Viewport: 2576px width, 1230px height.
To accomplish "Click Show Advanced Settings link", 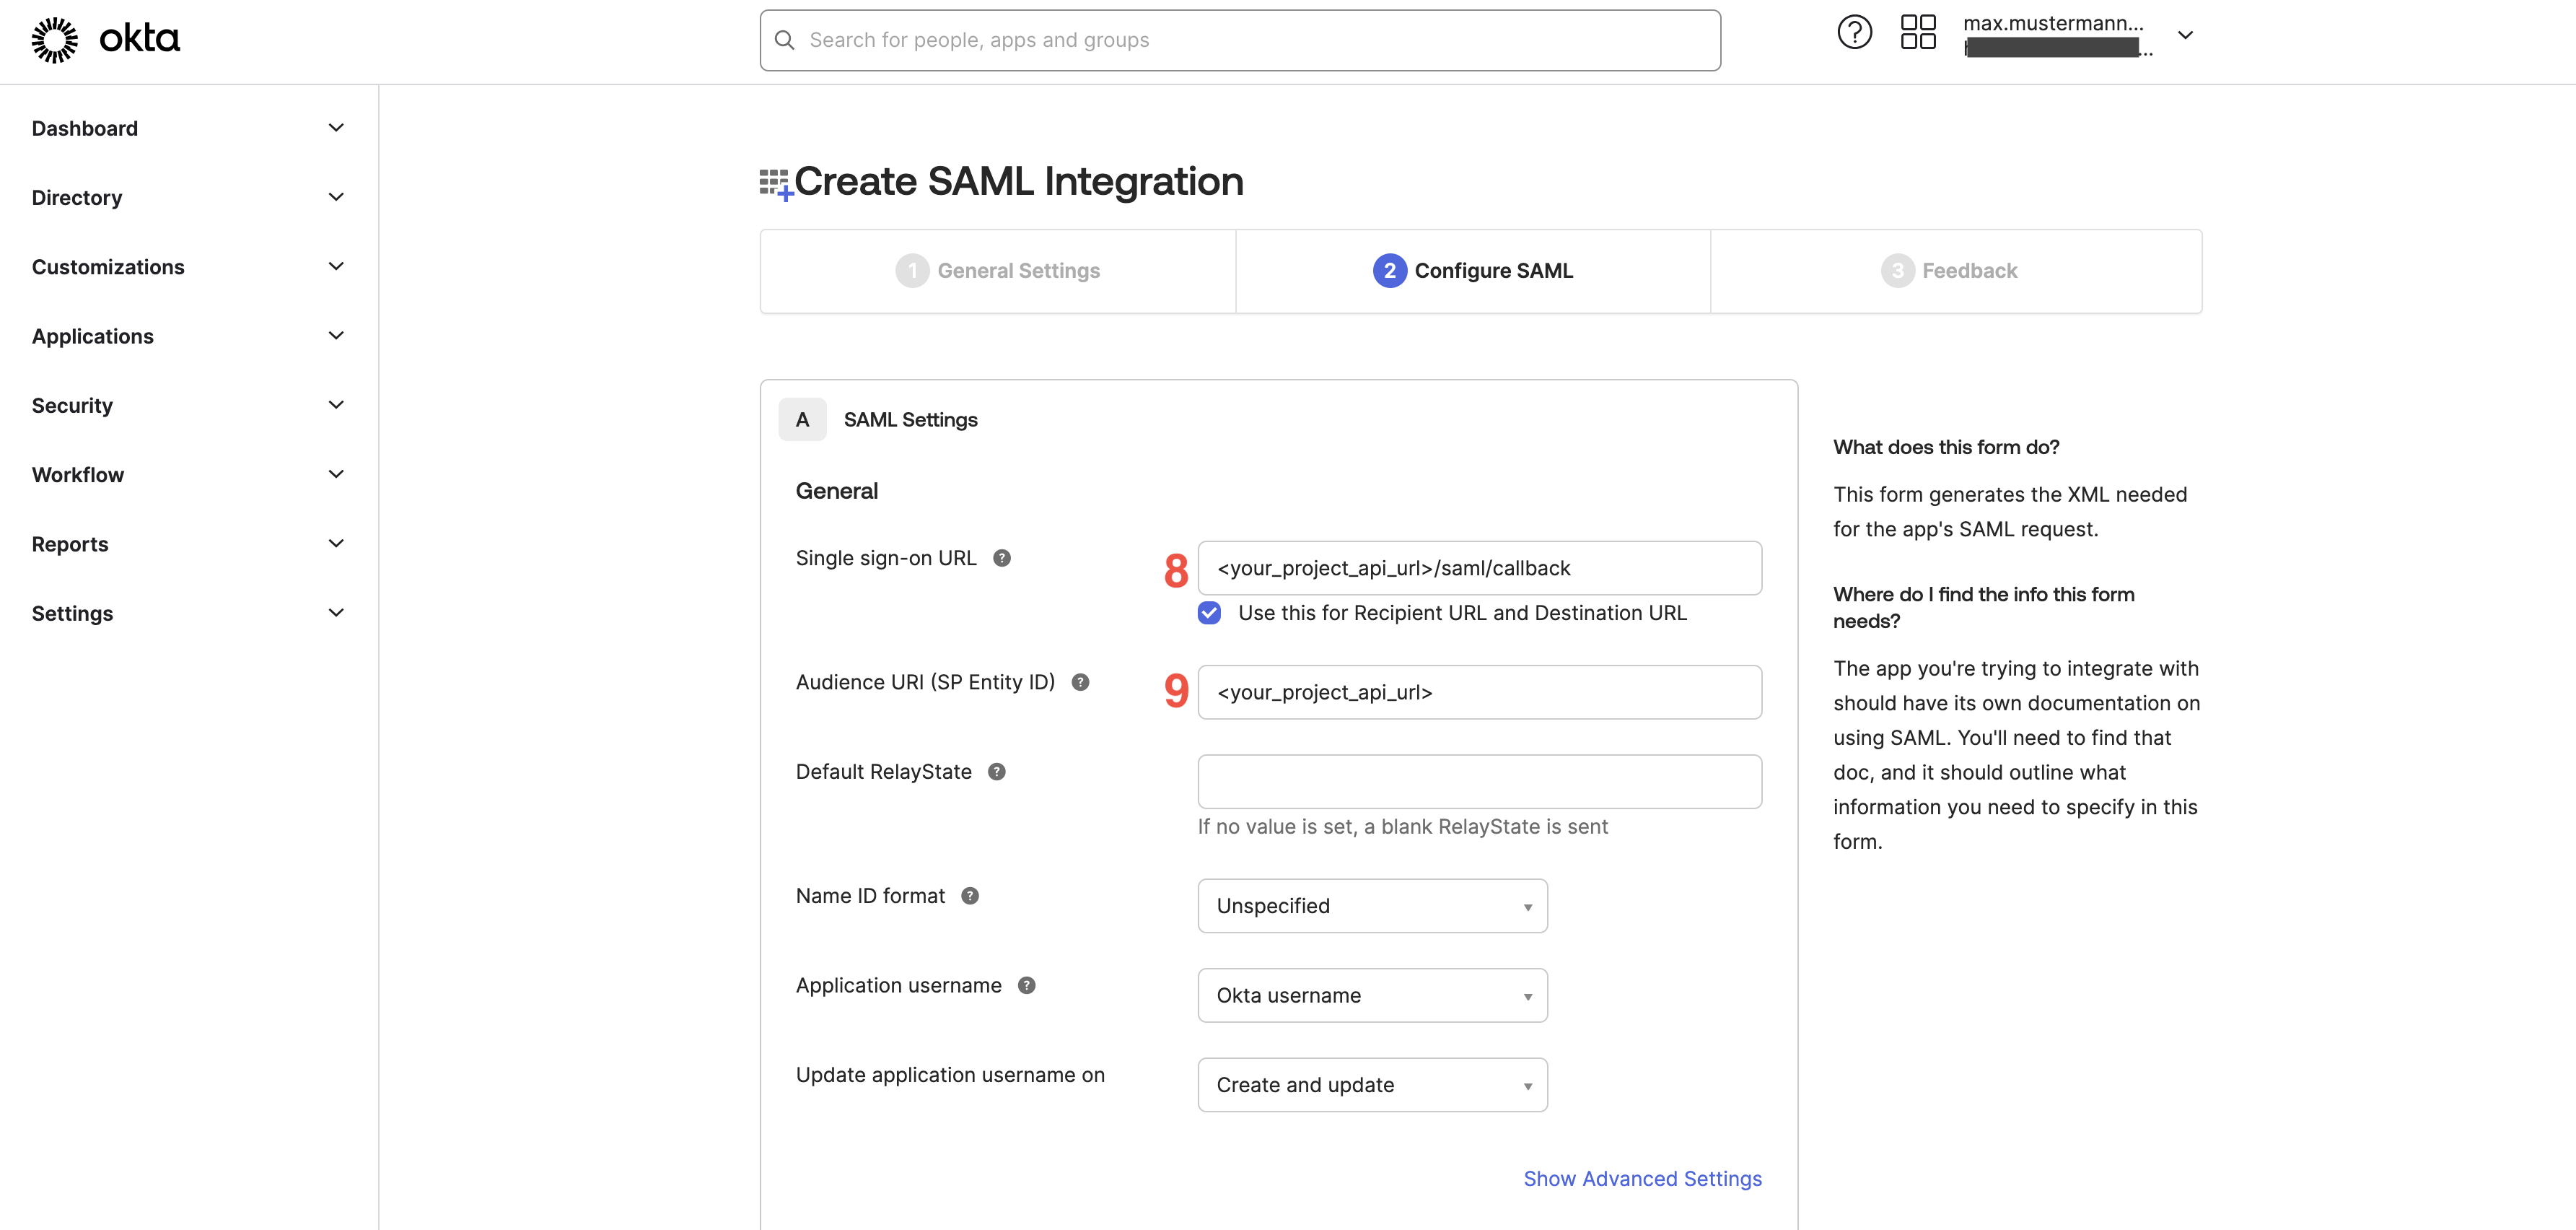I will pyautogui.click(x=1642, y=1179).
